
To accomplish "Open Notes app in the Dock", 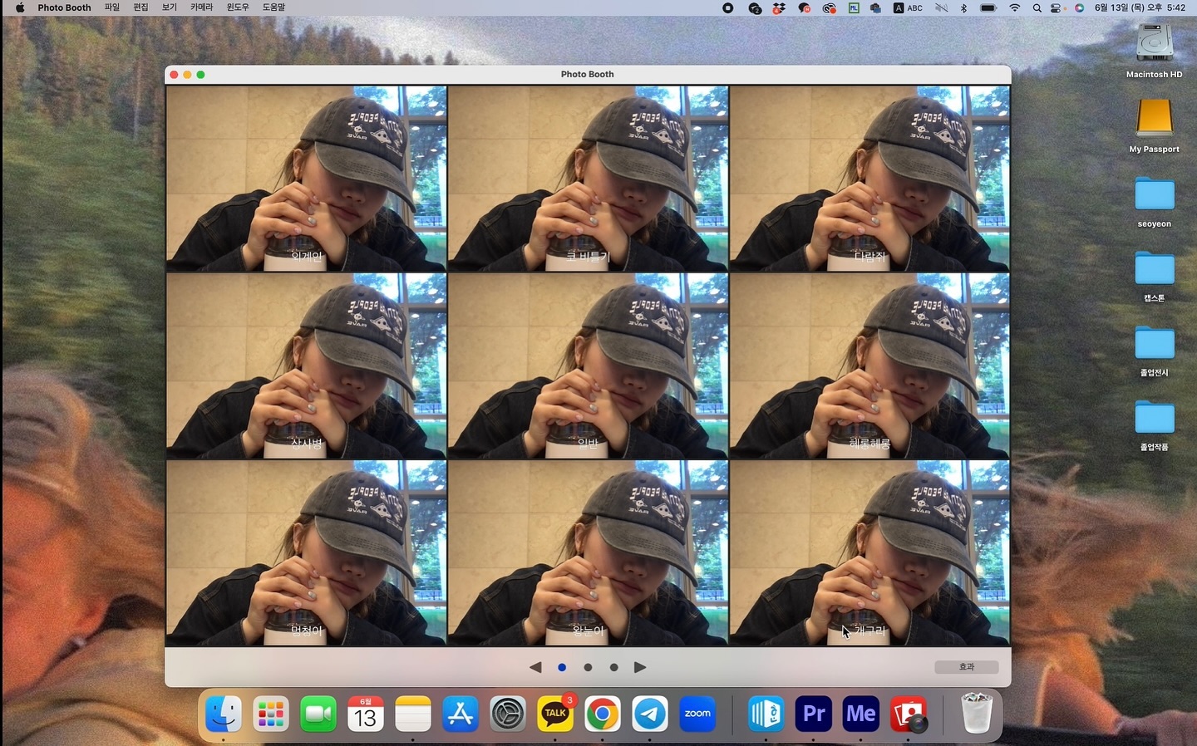I will tap(413, 714).
